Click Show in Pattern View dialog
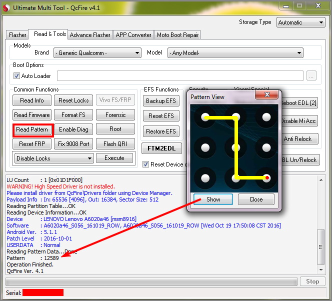332x301 pixels. tap(213, 199)
